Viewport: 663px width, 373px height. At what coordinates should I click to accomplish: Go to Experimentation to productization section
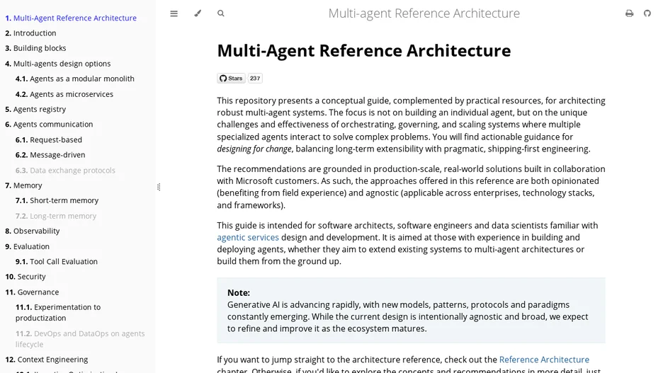pos(58,313)
